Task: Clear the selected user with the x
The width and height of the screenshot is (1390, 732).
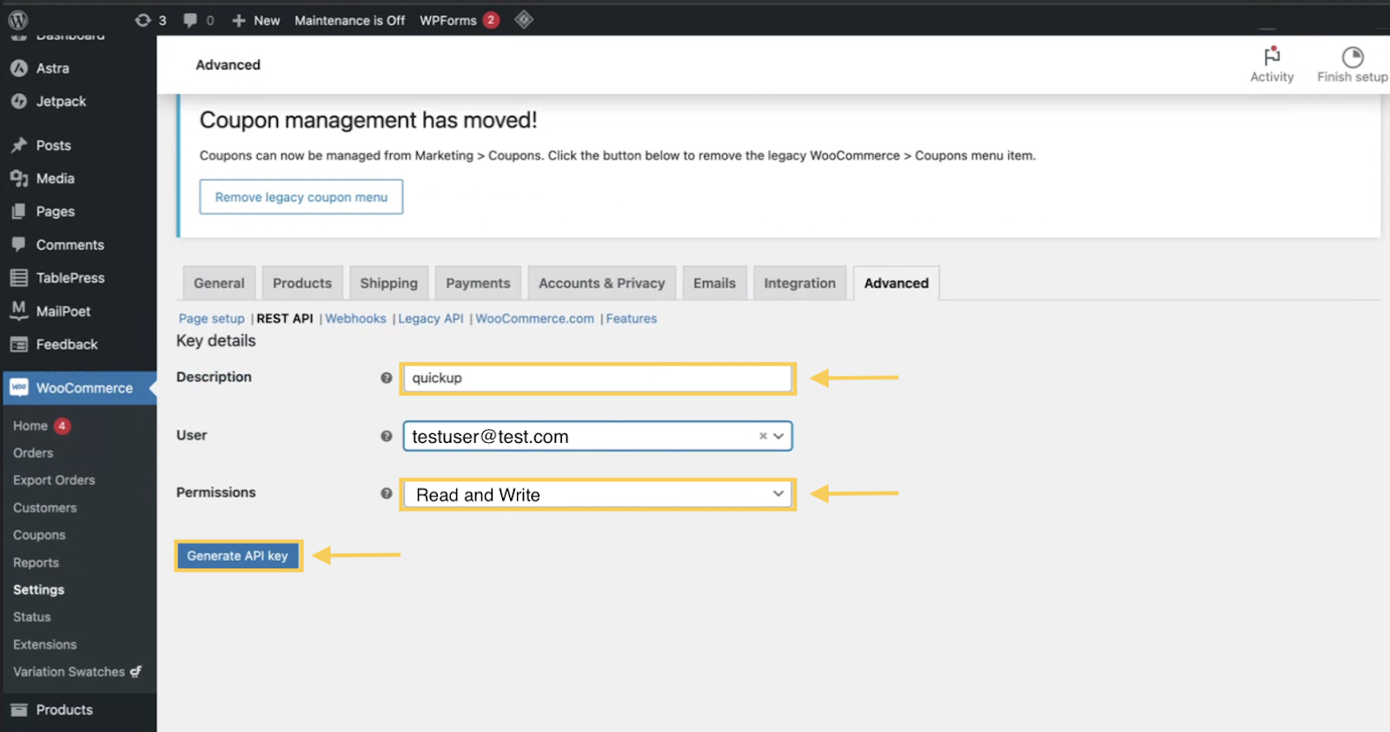Action: (763, 436)
